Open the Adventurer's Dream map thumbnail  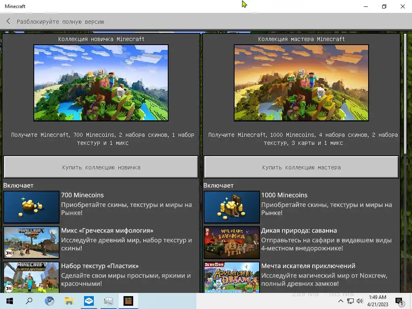pos(231,277)
